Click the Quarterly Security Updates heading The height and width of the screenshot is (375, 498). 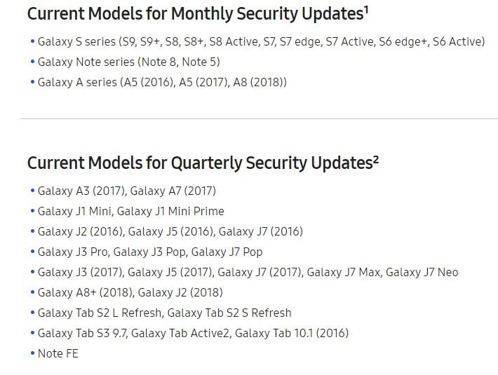[x=203, y=163]
